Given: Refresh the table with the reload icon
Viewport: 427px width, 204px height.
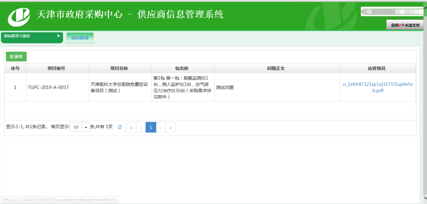Looking at the screenshot, I should tap(120, 127).
